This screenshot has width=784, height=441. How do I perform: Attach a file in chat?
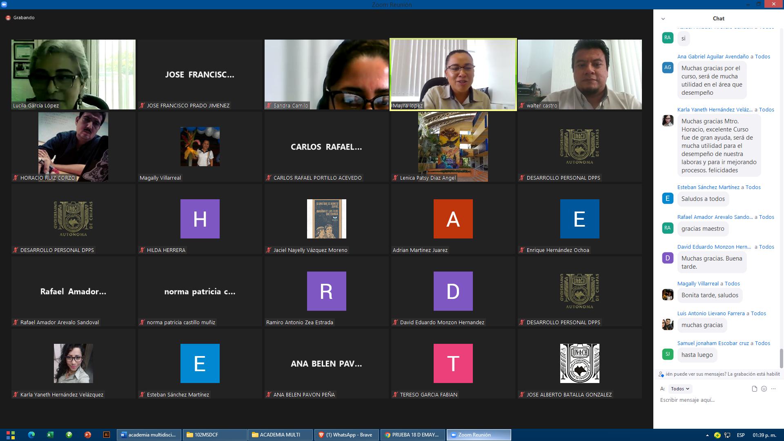[x=754, y=389]
